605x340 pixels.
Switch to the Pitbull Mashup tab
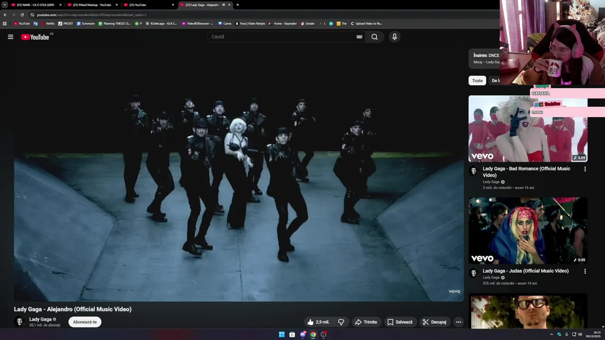[x=92, y=5]
